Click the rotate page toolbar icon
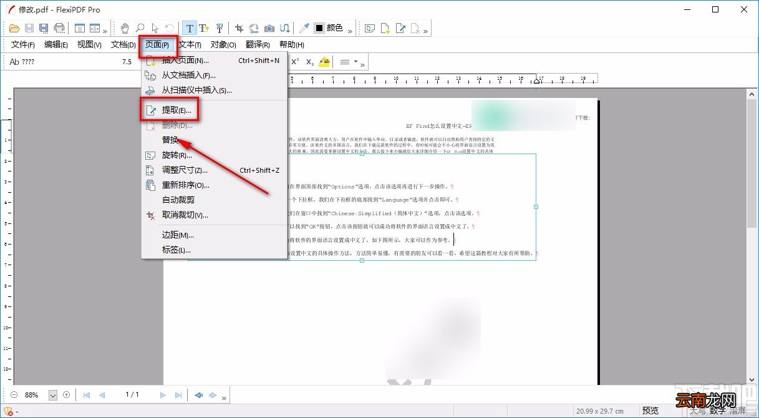 (x=370, y=28)
